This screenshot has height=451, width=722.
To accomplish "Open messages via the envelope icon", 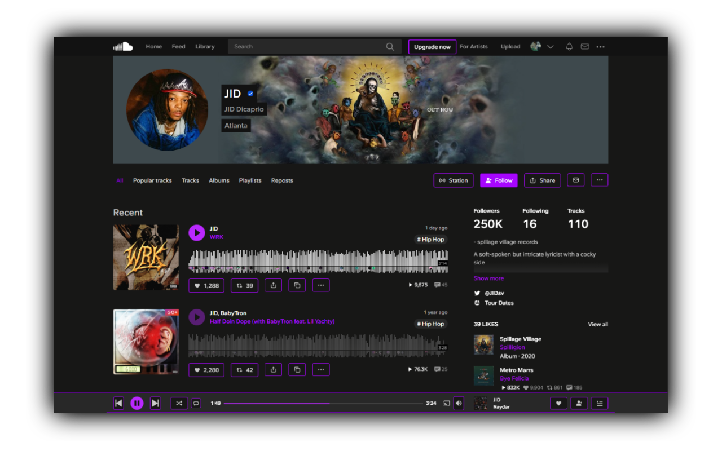I will (584, 46).
